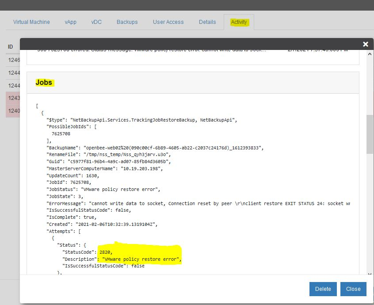
Task: Select the Activity tab
Action: coord(239,22)
